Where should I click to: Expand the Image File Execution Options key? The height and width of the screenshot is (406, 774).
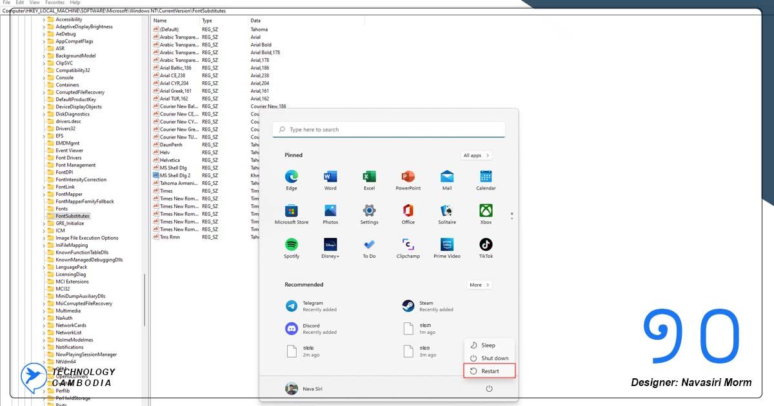[44, 238]
